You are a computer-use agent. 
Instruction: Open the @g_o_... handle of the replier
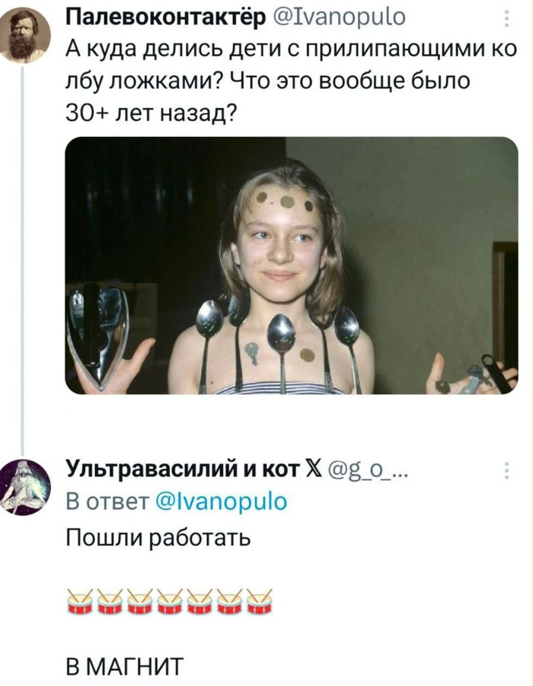pos(367,472)
